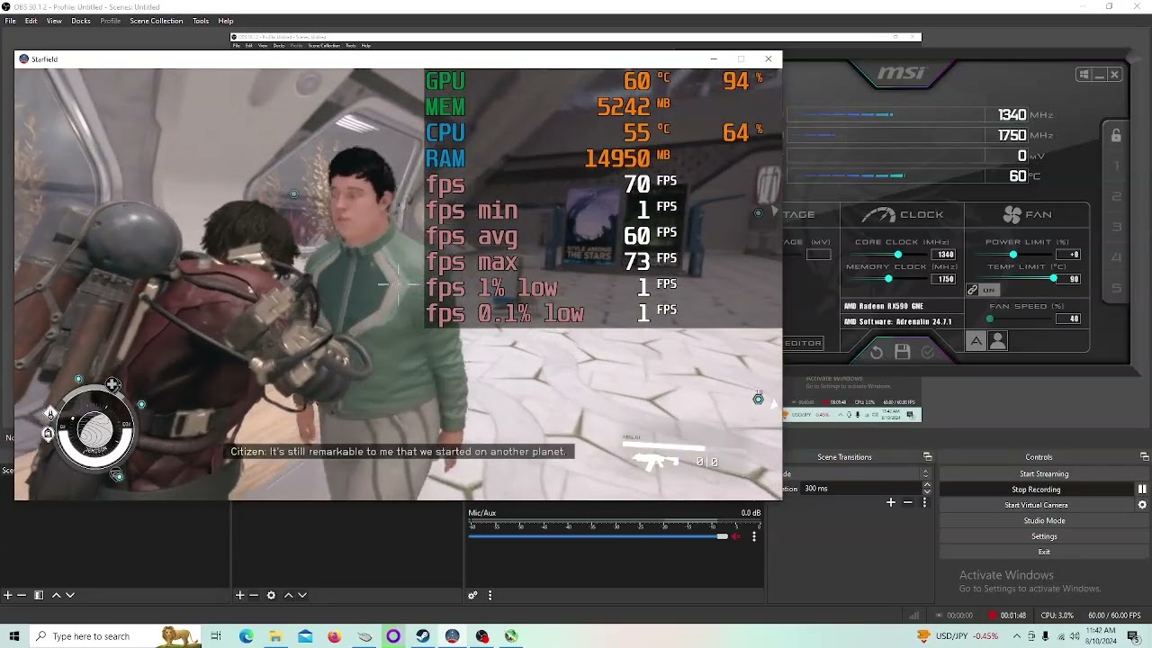Remove selected source with minus icon
The width and height of the screenshot is (1152, 648).
pyautogui.click(x=254, y=595)
